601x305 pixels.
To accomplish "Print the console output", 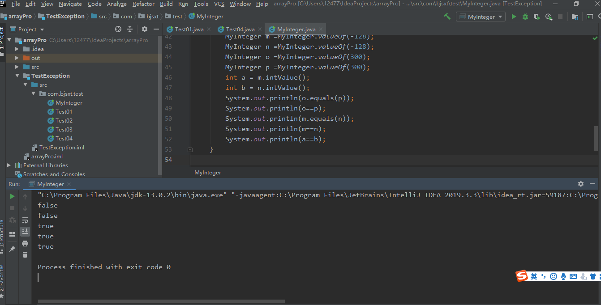I will tap(25, 243).
